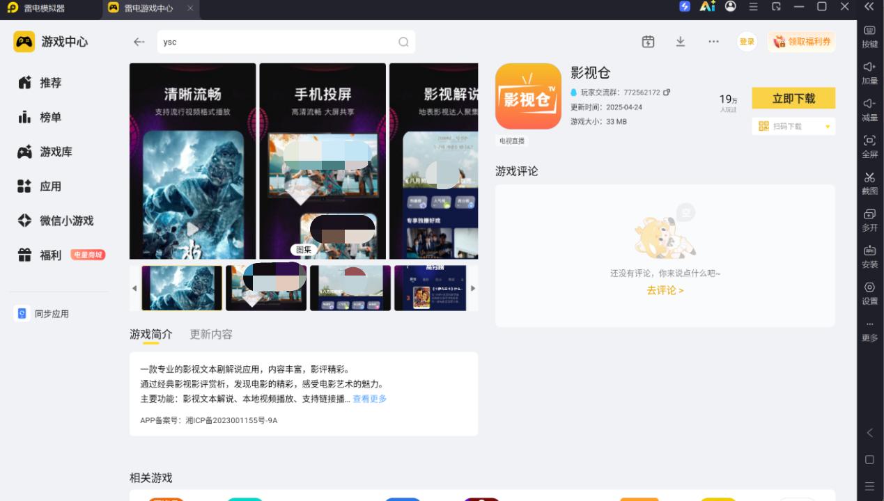This screenshot has width=884, height=501.
Task: Copy the player group number
Action: (667, 92)
